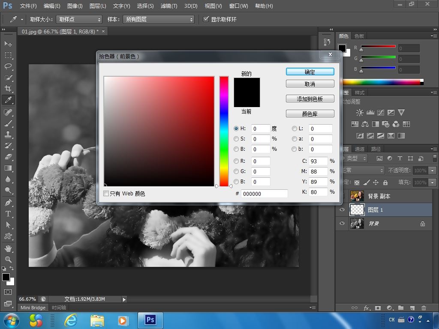This screenshot has height=329, width=439.
Task: Create a new layer icon
Action: coord(412,308)
